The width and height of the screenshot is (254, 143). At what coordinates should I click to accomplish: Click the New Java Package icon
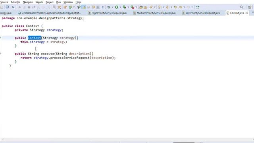click(x=65, y=7)
